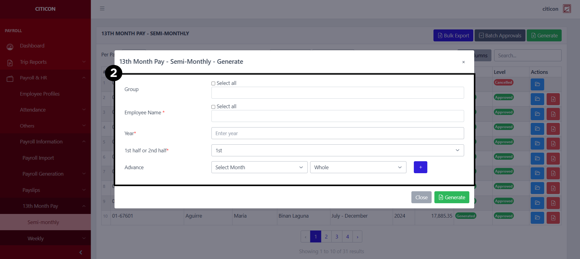This screenshot has height=259, width=580.
Task: Open folder action in row 8
Action: click(537, 188)
